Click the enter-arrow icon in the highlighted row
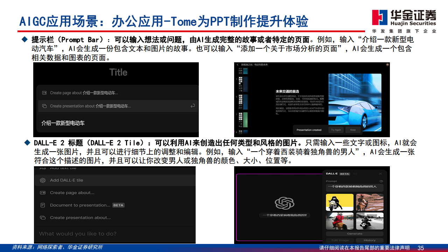 coord(192,106)
